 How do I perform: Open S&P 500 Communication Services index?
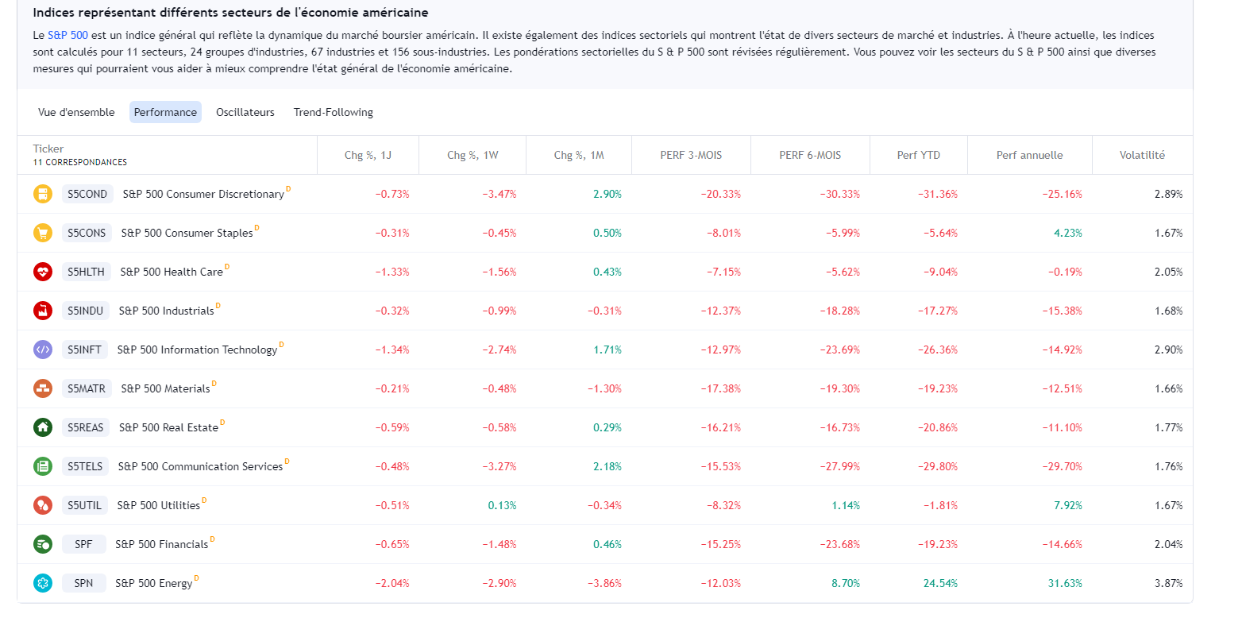pos(200,466)
